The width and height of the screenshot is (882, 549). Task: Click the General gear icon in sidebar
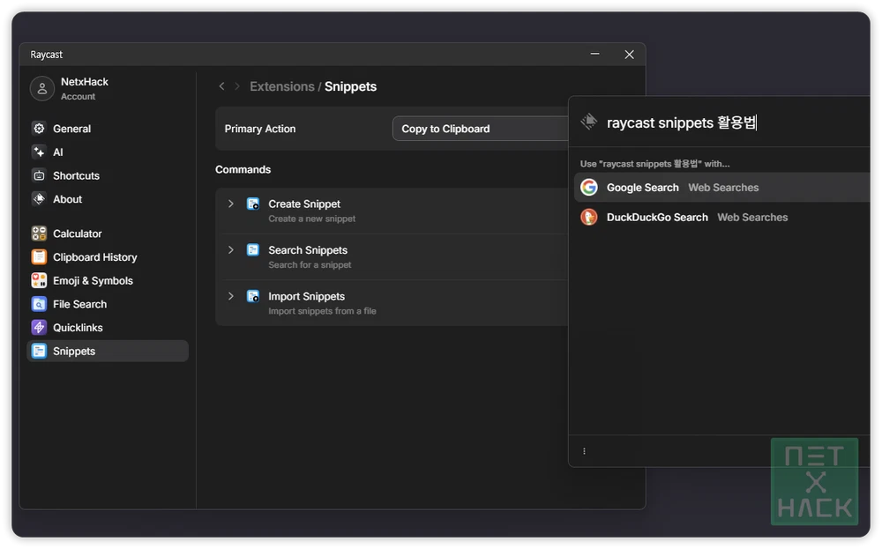[x=39, y=129]
